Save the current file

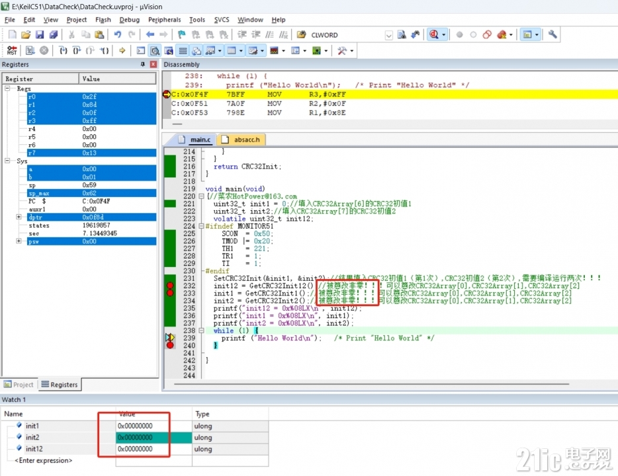tap(40, 34)
